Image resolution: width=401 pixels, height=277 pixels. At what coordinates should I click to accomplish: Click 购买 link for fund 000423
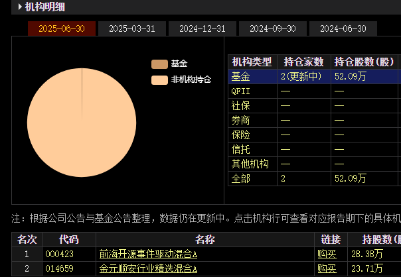point(327,254)
